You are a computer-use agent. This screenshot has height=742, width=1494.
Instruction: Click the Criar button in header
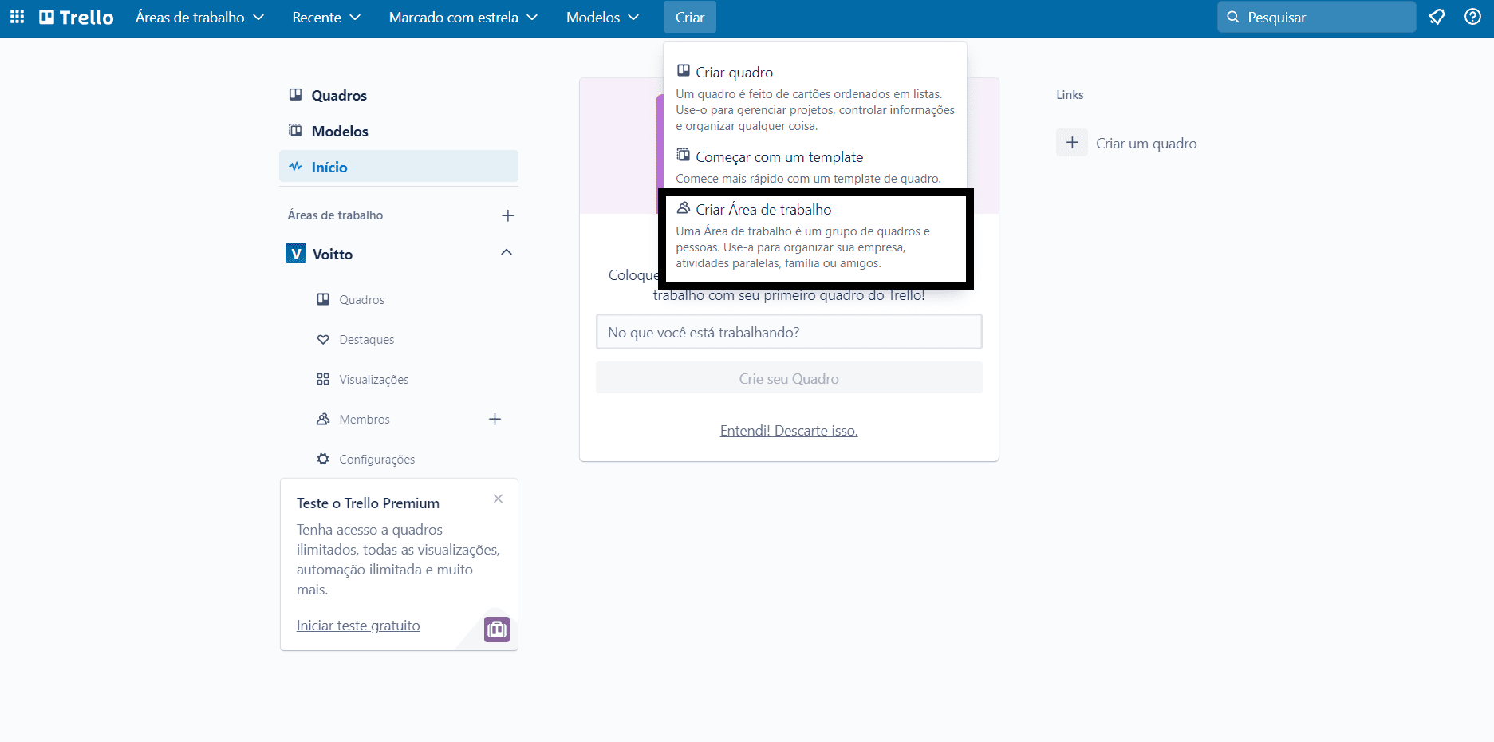coord(690,17)
